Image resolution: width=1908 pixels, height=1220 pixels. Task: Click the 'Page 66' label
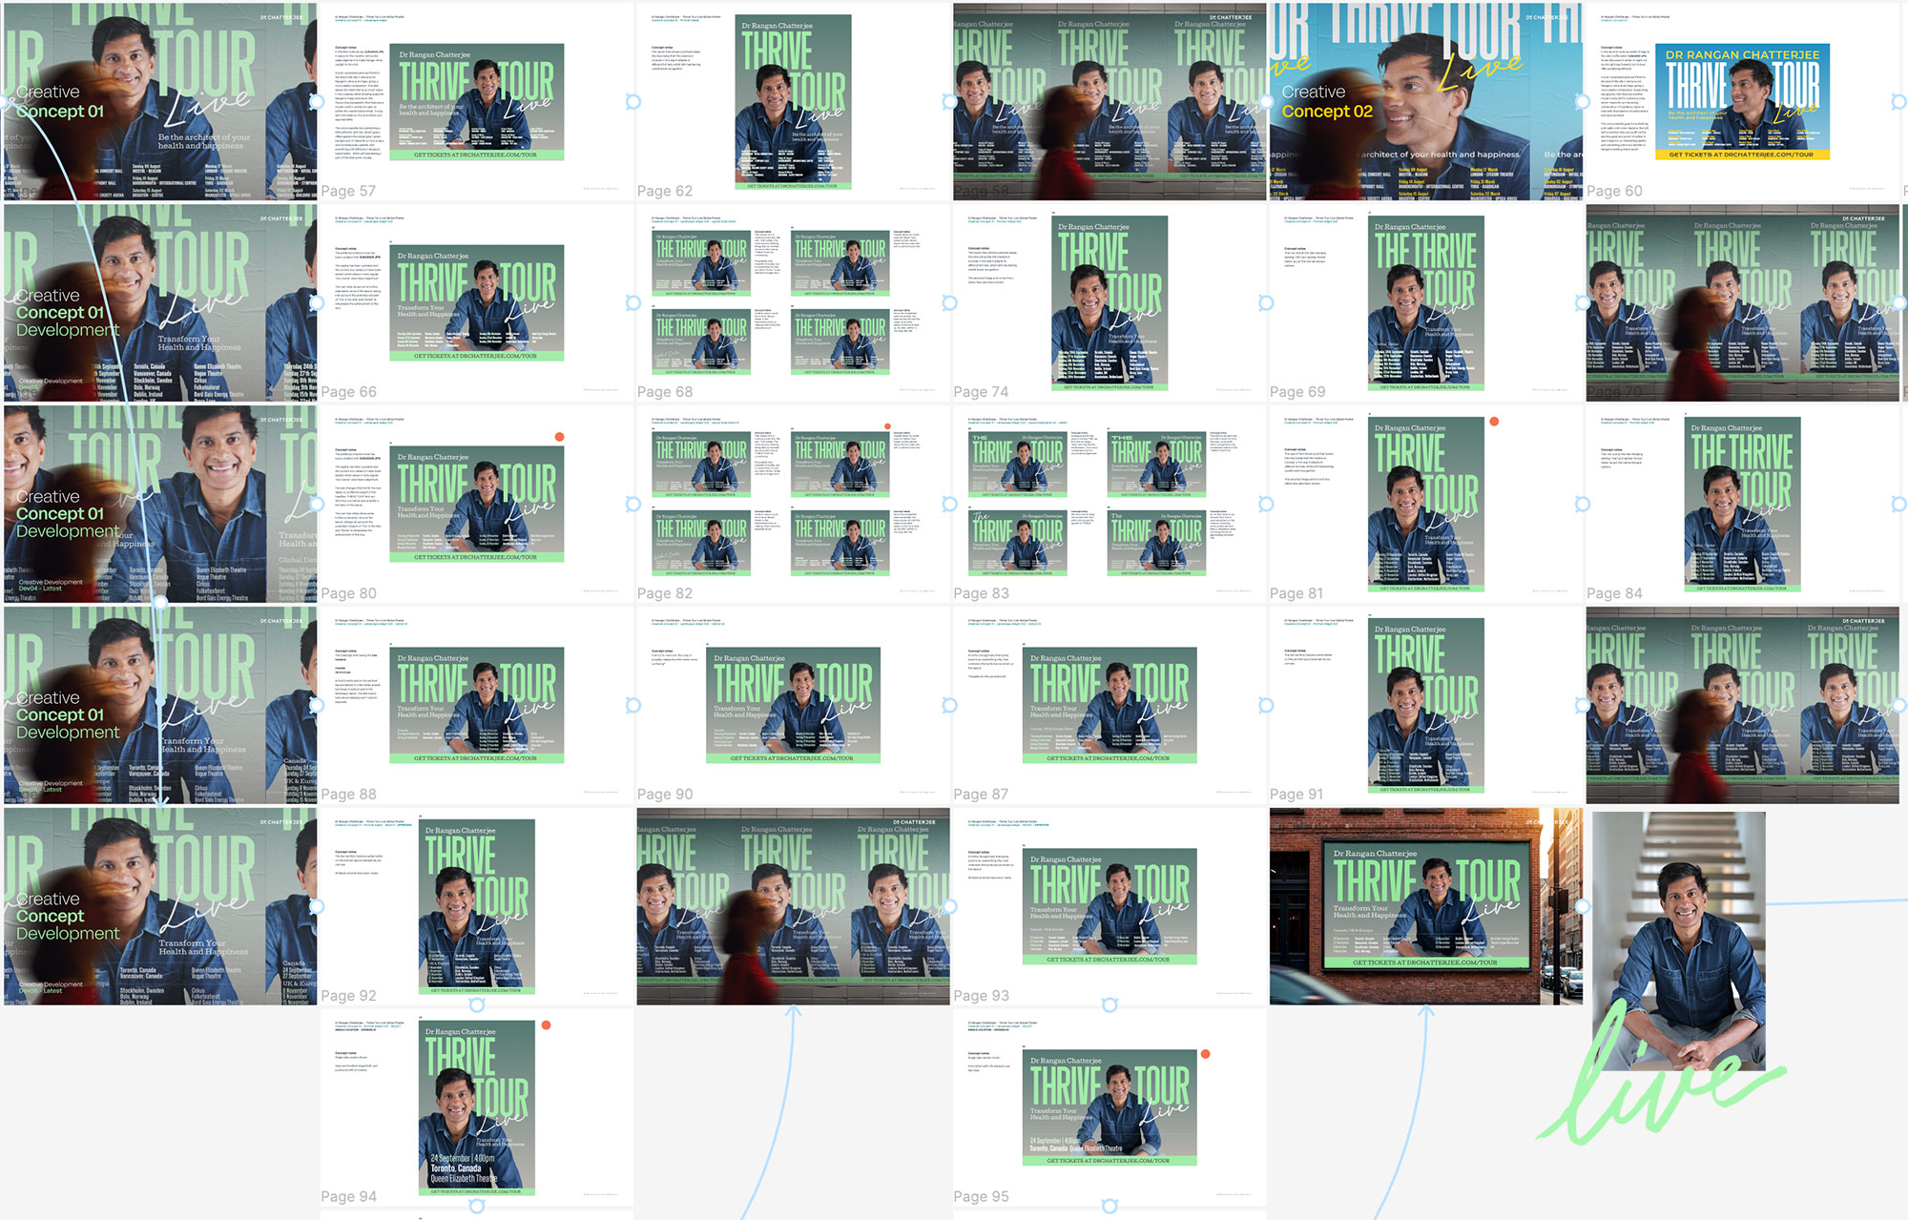pos(348,392)
